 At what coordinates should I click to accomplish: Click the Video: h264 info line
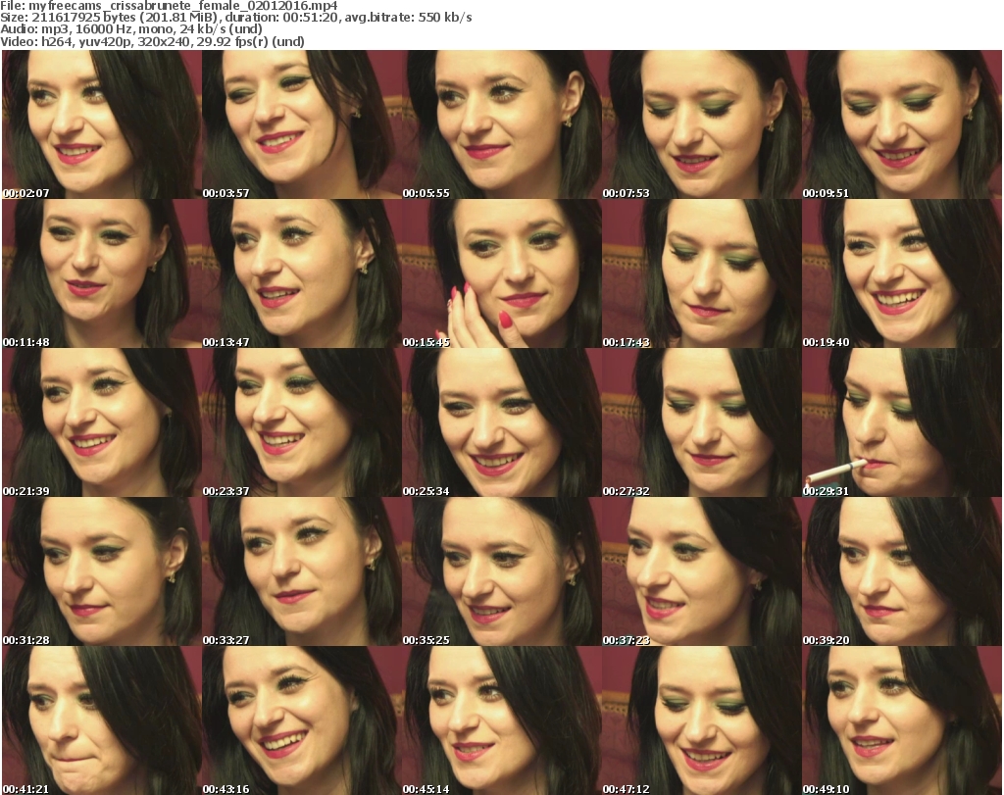[152, 41]
